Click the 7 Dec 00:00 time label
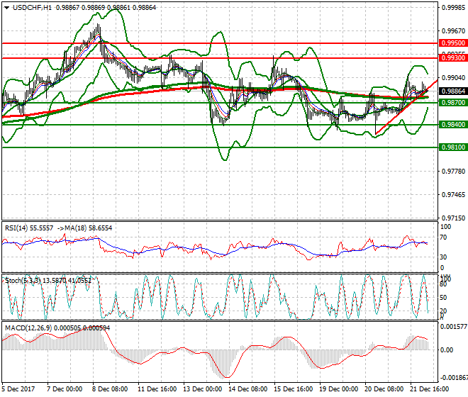The image size is (468, 397). point(65,389)
